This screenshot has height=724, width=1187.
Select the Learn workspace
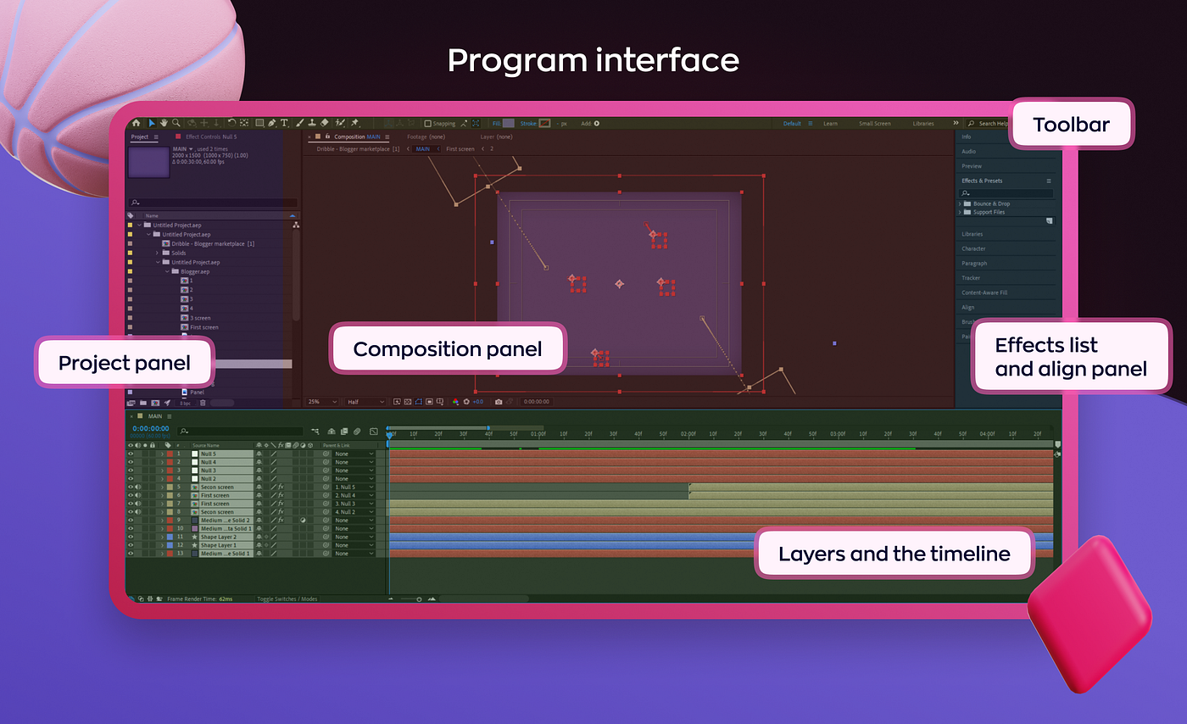(x=830, y=124)
